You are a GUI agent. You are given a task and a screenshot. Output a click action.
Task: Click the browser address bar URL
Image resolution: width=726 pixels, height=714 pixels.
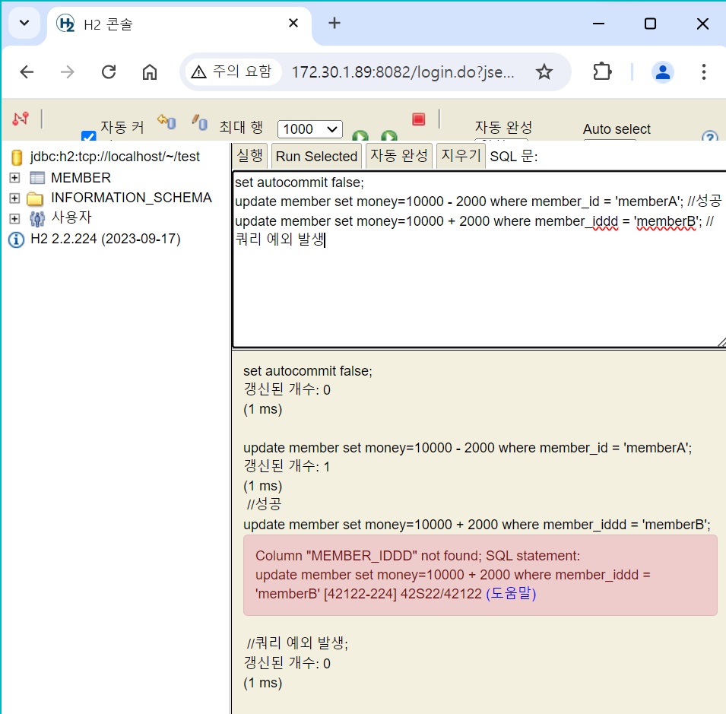coord(402,71)
